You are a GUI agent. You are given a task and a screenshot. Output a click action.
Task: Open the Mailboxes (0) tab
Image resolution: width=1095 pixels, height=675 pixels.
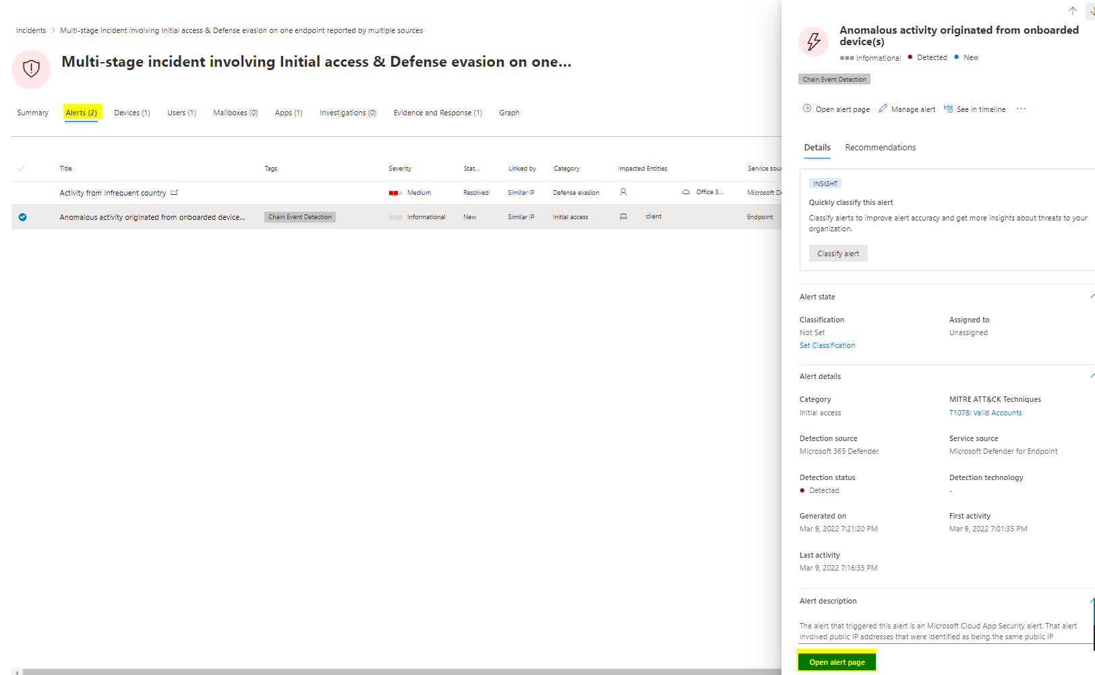235,113
